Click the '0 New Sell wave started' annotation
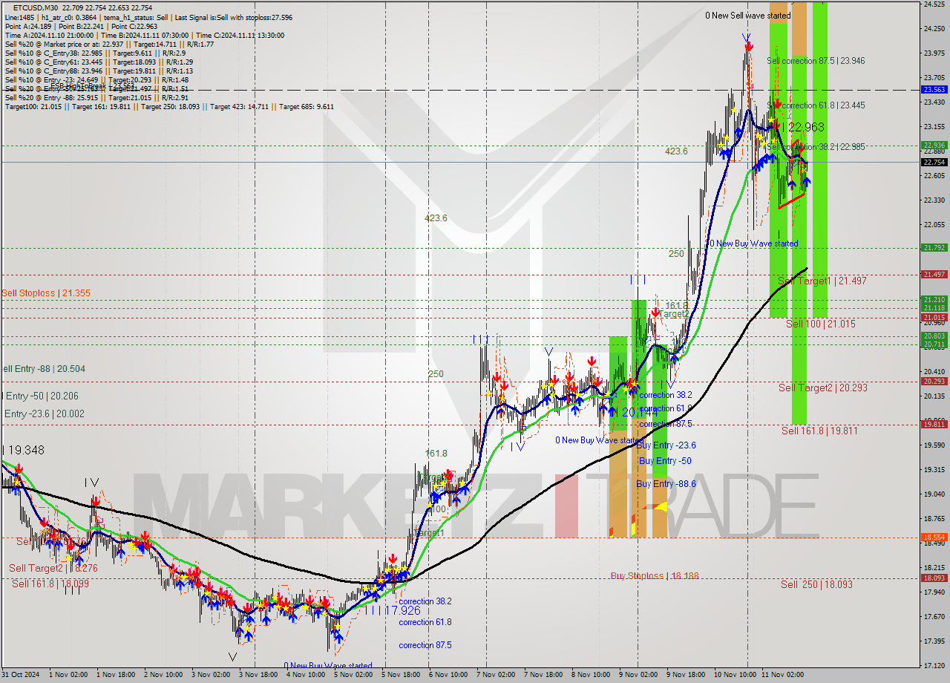 tap(747, 15)
